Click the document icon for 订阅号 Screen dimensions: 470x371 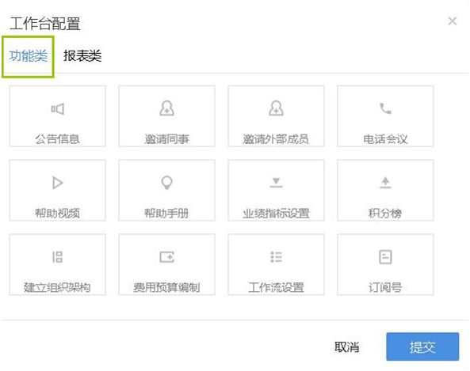[x=385, y=257]
